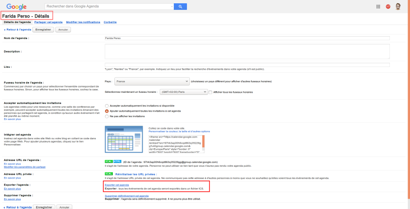
Task: Click 'En savoir plus' under invitations section
Action: point(12,119)
